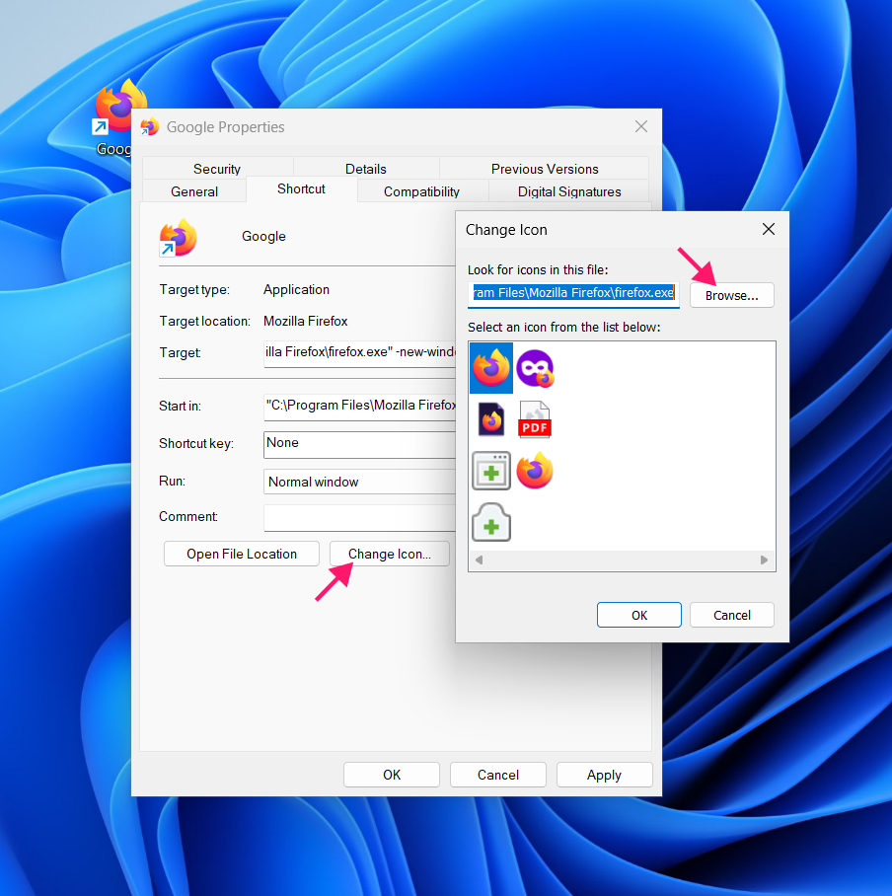Click the shortcut icon beside Google name field

click(178, 237)
